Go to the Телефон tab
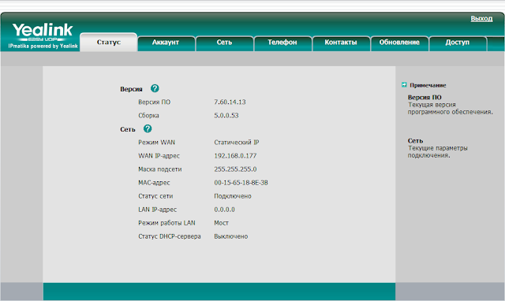Image resolution: width=505 pixels, height=301 pixels. [282, 43]
